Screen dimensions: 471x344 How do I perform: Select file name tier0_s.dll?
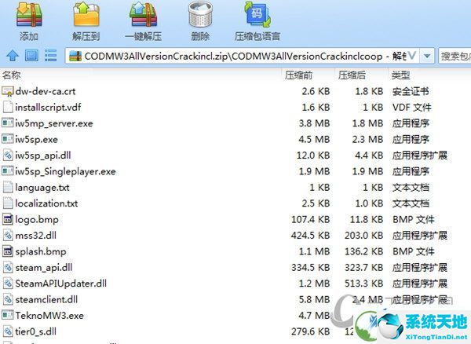click(36, 331)
